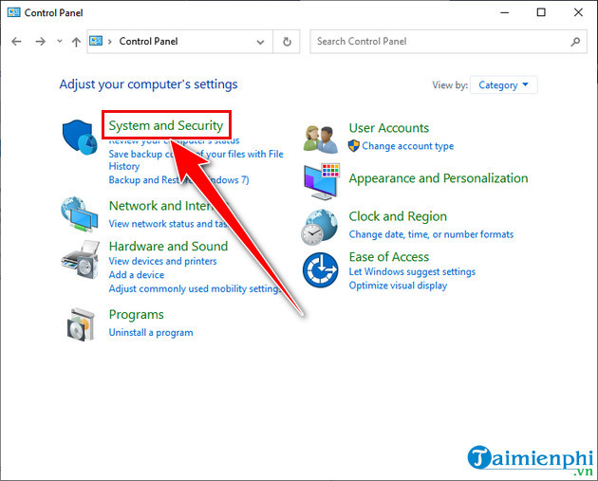The height and width of the screenshot is (481, 598).
Task: Refresh the Control Panel view
Action: coord(288,42)
